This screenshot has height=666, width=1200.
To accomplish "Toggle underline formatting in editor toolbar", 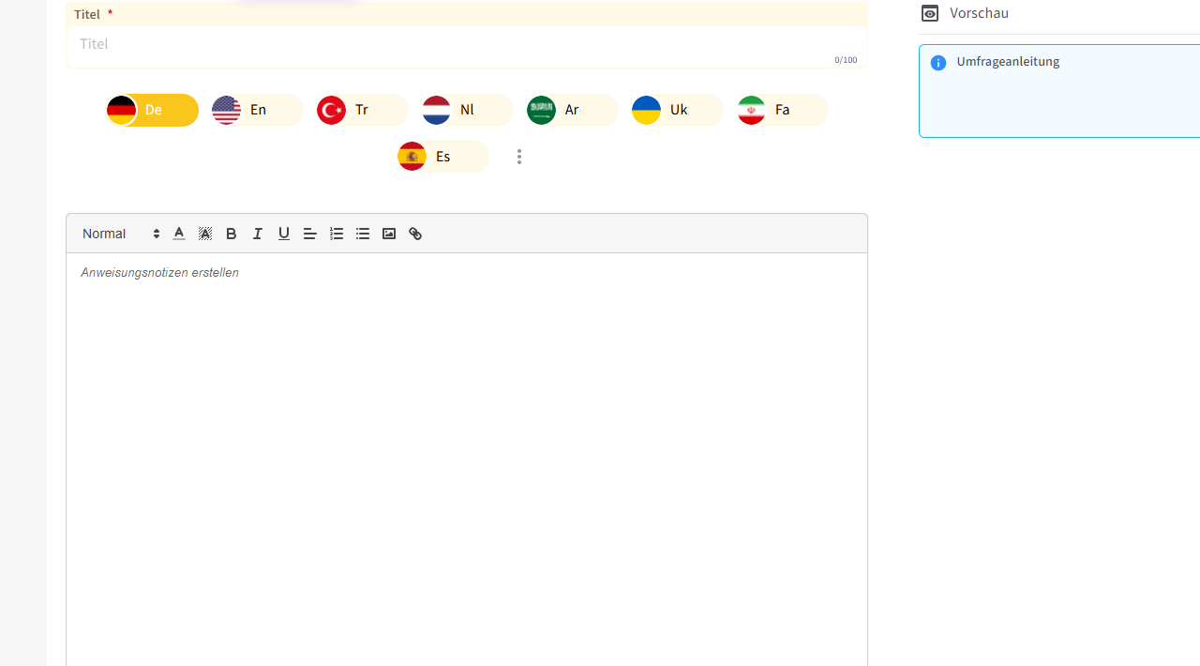I will (x=284, y=234).
